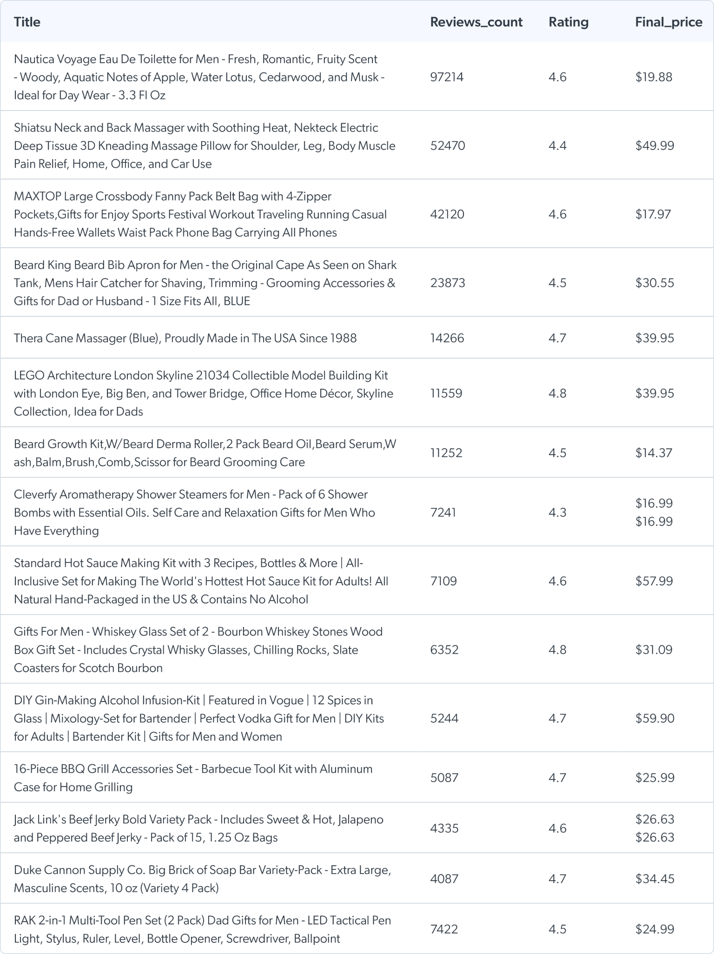The height and width of the screenshot is (954, 714).
Task: Click the Duke Cannon Soap Bar title
Action: pos(202,879)
